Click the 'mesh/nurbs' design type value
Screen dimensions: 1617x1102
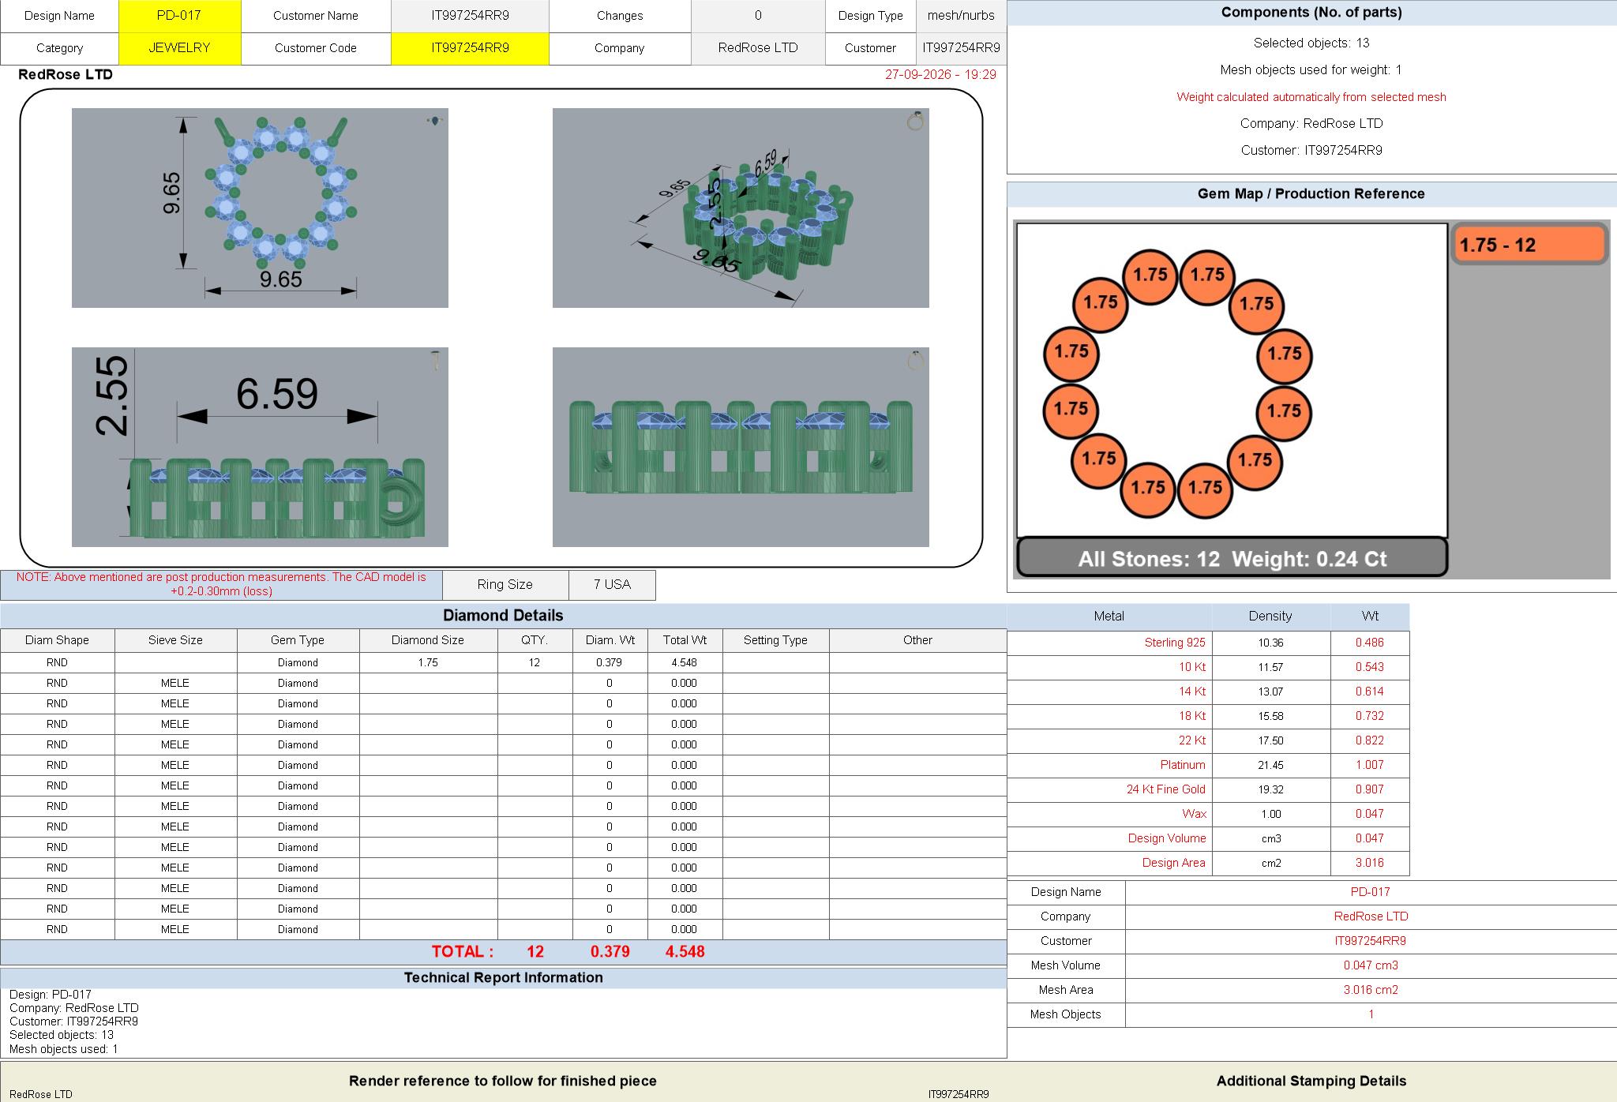pos(961,16)
